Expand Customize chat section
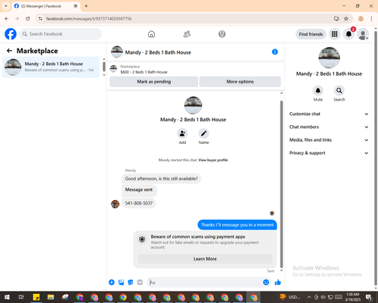The width and height of the screenshot is (378, 303). tap(329, 114)
